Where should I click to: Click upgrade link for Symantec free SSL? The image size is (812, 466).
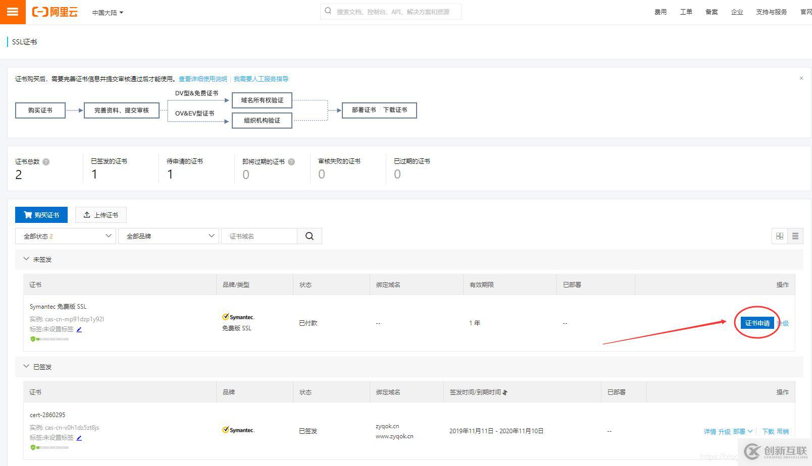point(783,324)
